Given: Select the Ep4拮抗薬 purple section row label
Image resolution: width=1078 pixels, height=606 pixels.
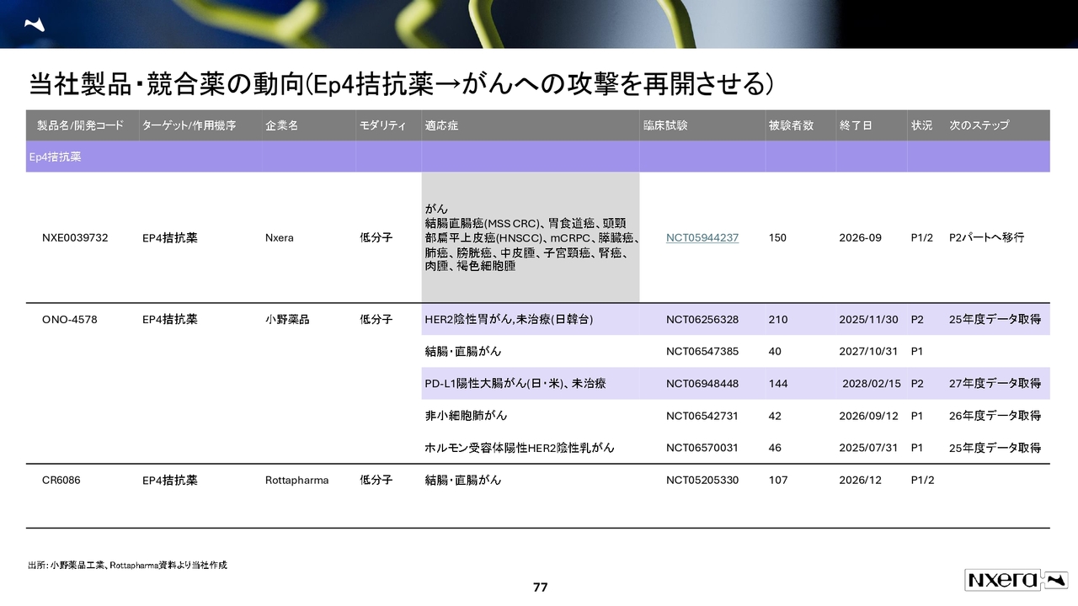Looking at the screenshot, I should 55,157.
